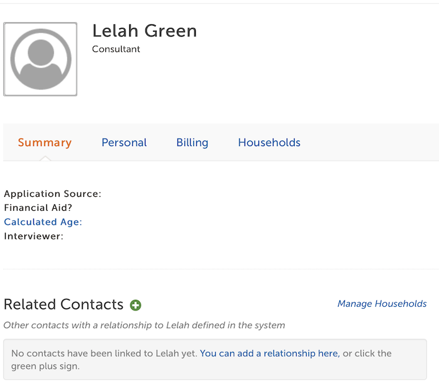Switch to the Personal tab
This screenshot has width=439, height=392.
[124, 142]
